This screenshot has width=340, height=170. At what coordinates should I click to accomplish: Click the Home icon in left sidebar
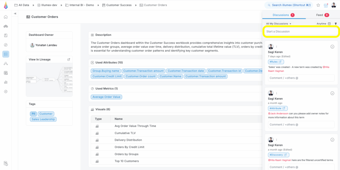point(6,17)
